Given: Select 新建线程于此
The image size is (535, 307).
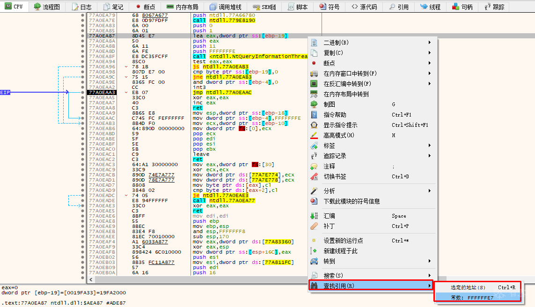Looking at the screenshot, I should pyautogui.click(x=373, y=251).
